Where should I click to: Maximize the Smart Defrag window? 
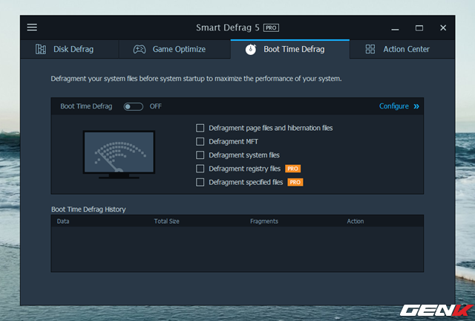[419, 28]
